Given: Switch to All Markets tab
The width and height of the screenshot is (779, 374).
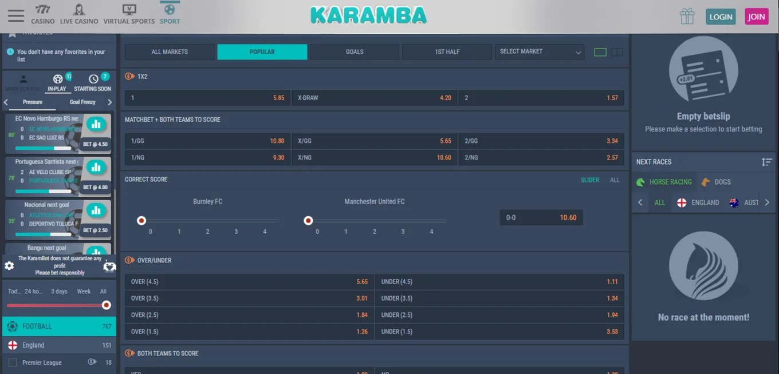Looking at the screenshot, I should (x=170, y=51).
